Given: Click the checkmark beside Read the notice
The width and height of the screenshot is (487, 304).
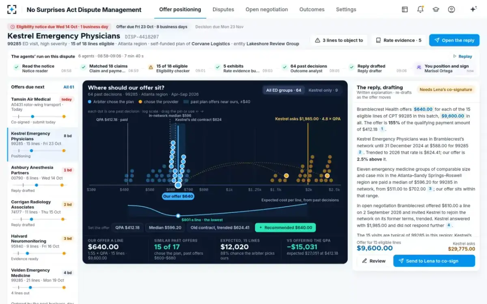Looking at the screenshot, I should (x=16, y=68).
